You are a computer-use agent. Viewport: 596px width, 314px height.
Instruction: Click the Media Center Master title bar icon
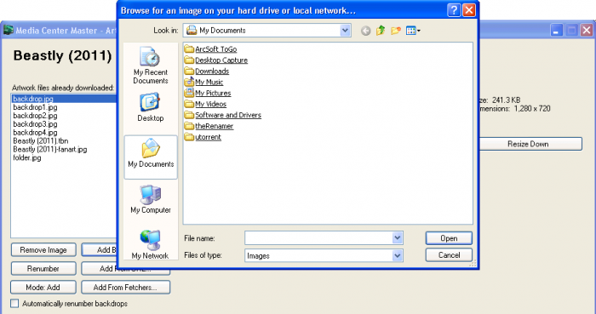pos(8,30)
